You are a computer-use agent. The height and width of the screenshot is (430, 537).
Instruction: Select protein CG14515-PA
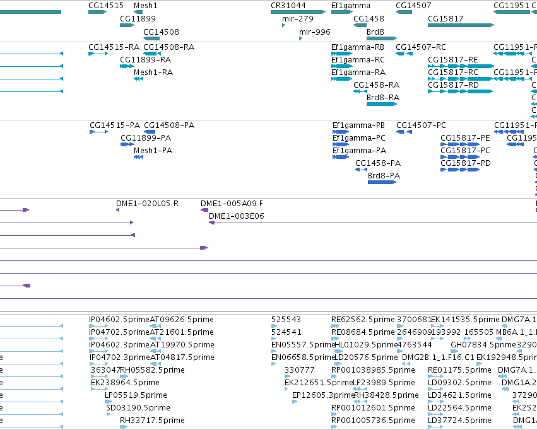click(98, 132)
